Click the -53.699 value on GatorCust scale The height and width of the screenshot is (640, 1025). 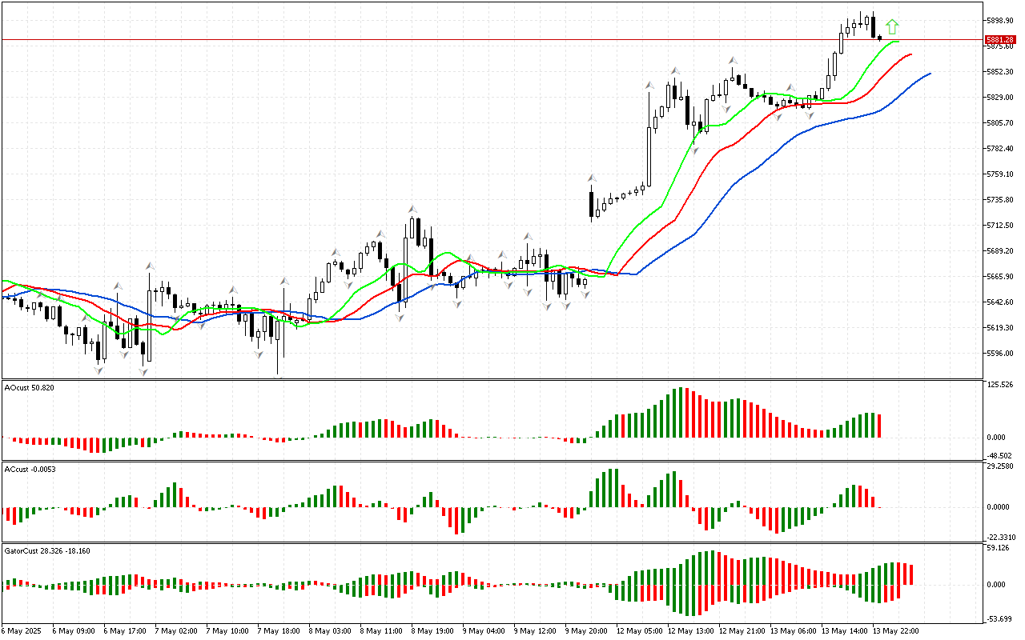1002,618
